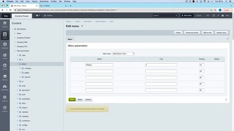Switch to the second DEMO browser tab
Viewport: 234px width, 131px height.
tap(53, 6)
